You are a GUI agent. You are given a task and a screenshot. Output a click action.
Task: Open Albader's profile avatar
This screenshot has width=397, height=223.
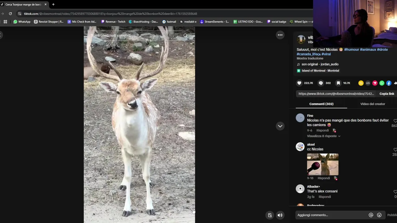pos(300,189)
